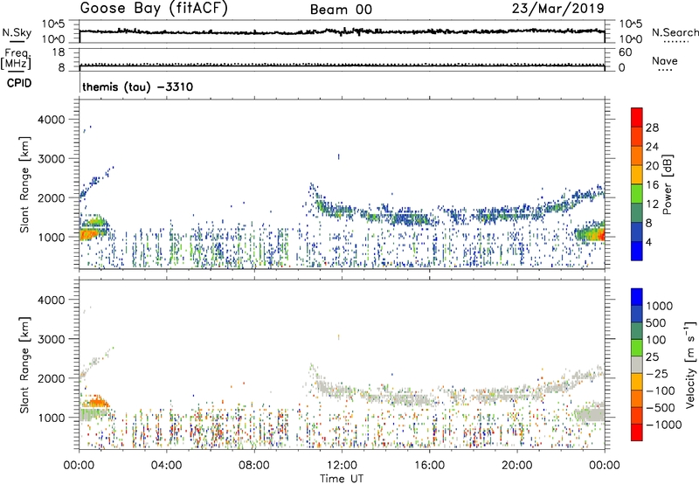Click the '28' power colorbar label
The width and height of the screenshot is (699, 484).
tap(652, 128)
